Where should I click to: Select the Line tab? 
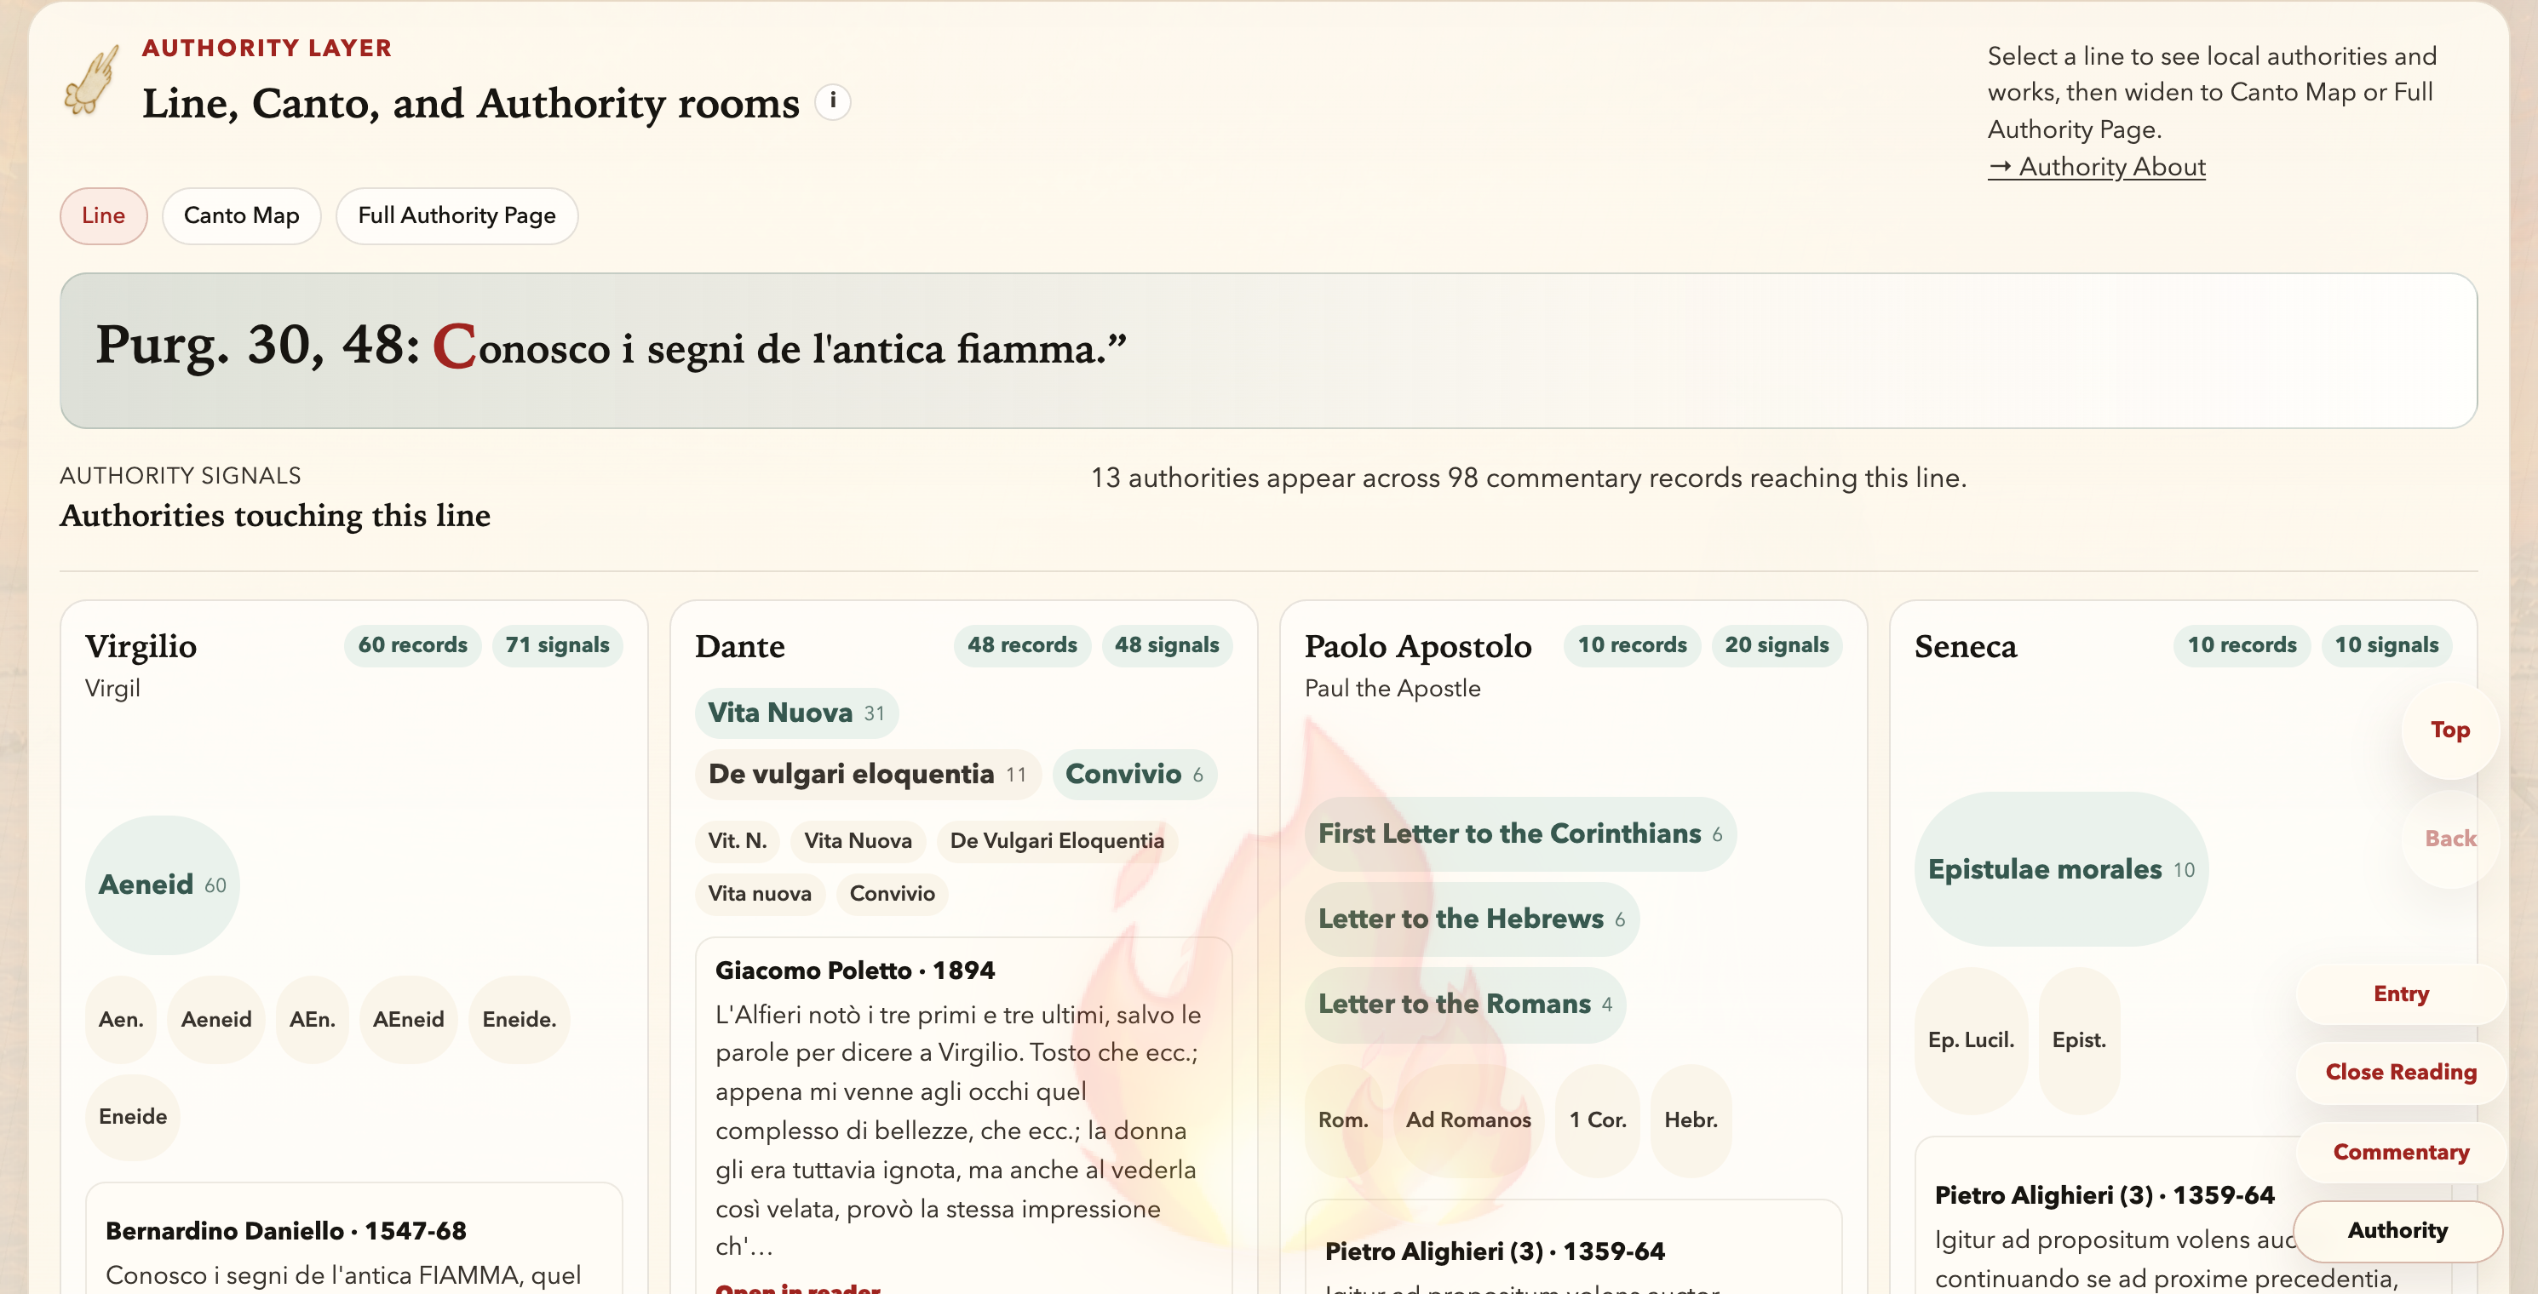103,215
